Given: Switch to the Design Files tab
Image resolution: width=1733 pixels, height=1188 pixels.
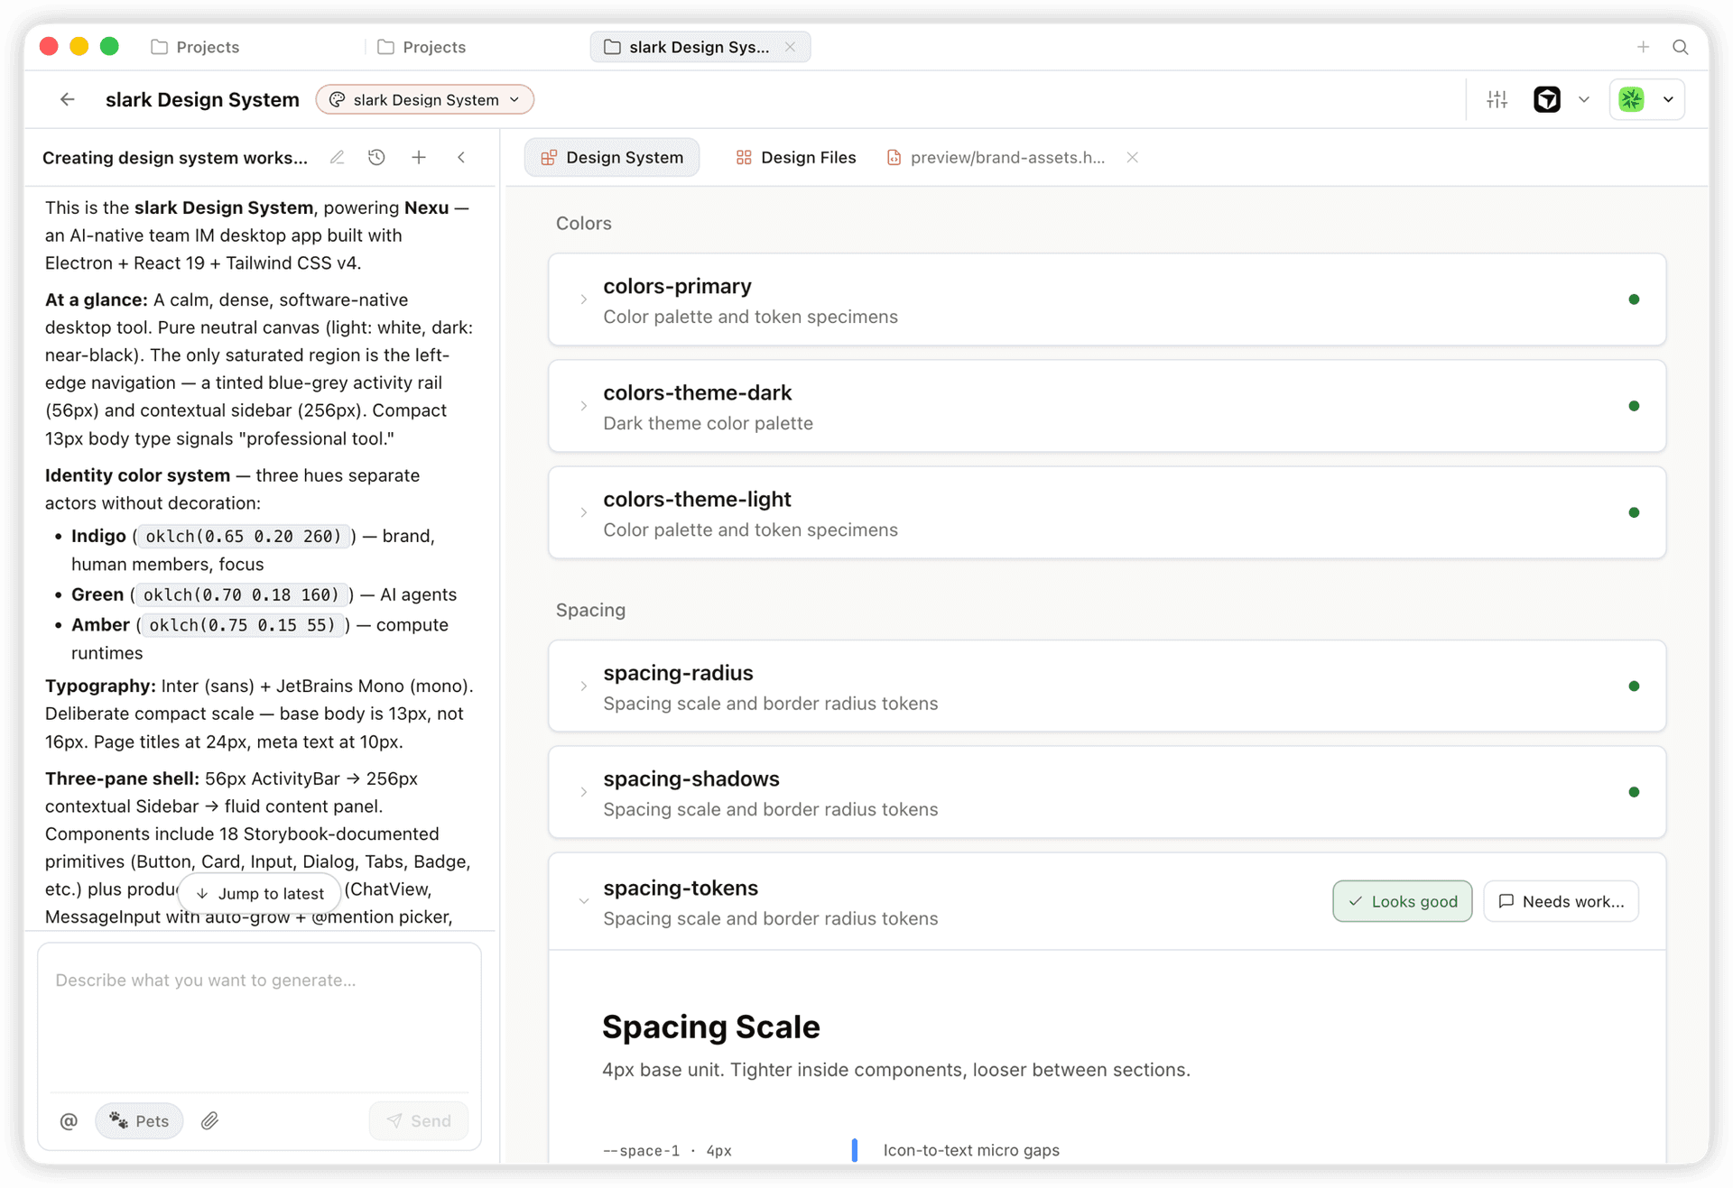Looking at the screenshot, I should tap(796, 157).
